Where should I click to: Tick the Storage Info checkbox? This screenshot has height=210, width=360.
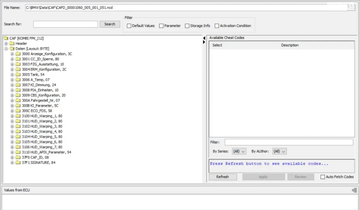pos(187,26)
